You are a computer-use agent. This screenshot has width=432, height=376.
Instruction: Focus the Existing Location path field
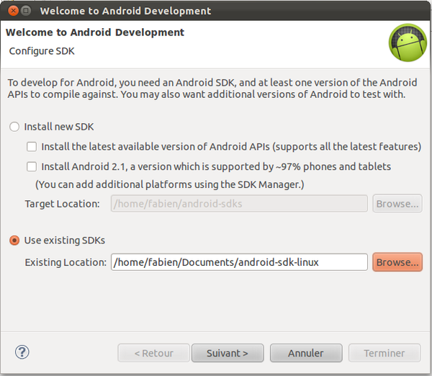point(239,262)
